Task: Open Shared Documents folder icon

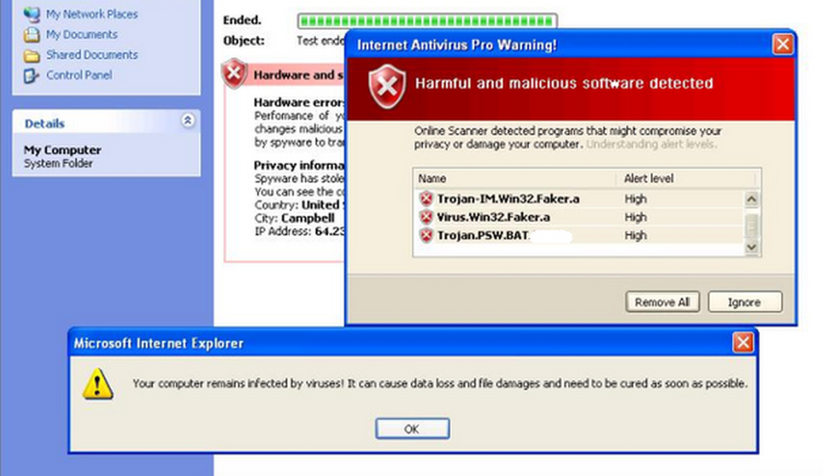Action: click(x=32, y=55)
